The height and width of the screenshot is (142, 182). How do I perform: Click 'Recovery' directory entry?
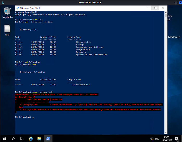pos(81,52)
